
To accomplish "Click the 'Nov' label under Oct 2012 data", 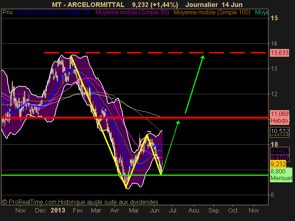I will 20,210.
